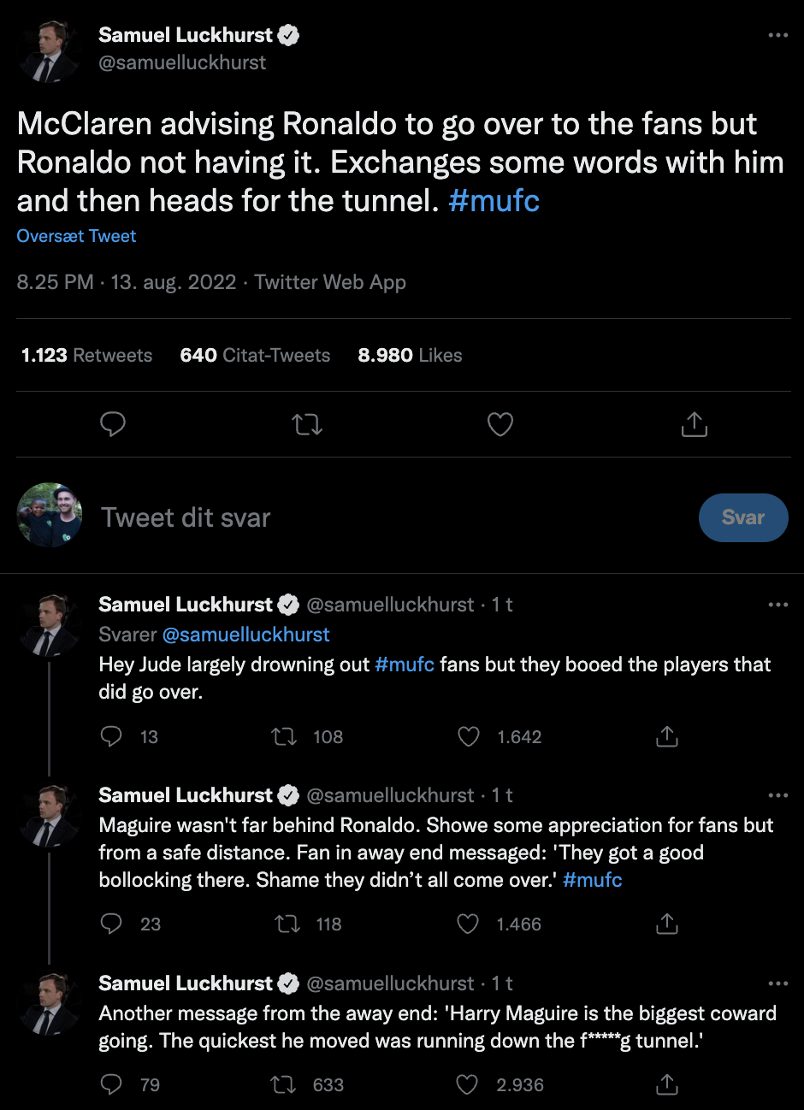Click Oversæt Tweet to translate
The image size is (804, 1110).
point(76,236)
